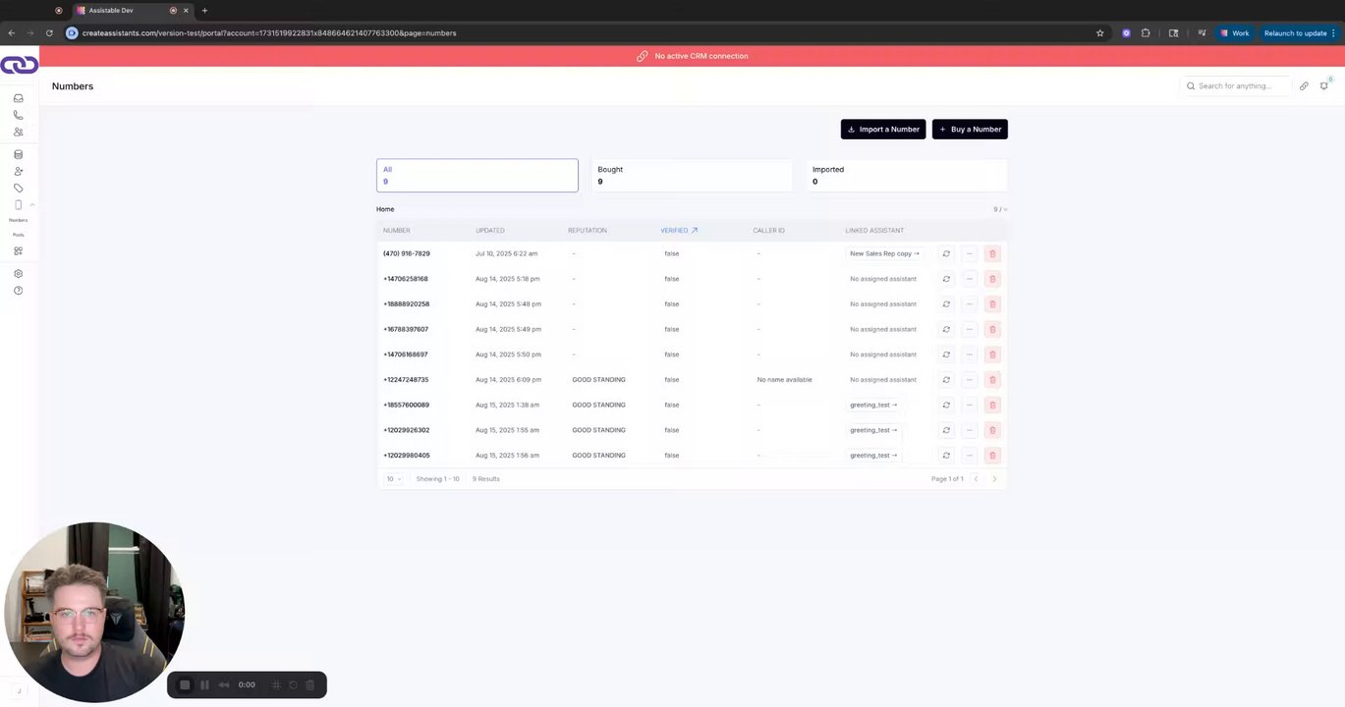
Task: Click the link icon beside the search
Action: click(1304, 85)
